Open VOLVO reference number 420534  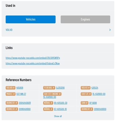pos(95,88)
